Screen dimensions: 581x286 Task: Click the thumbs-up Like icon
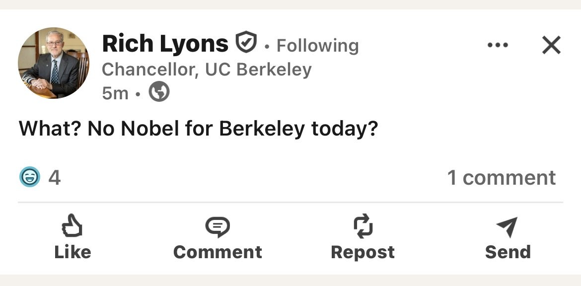click(x=72, y=228)
